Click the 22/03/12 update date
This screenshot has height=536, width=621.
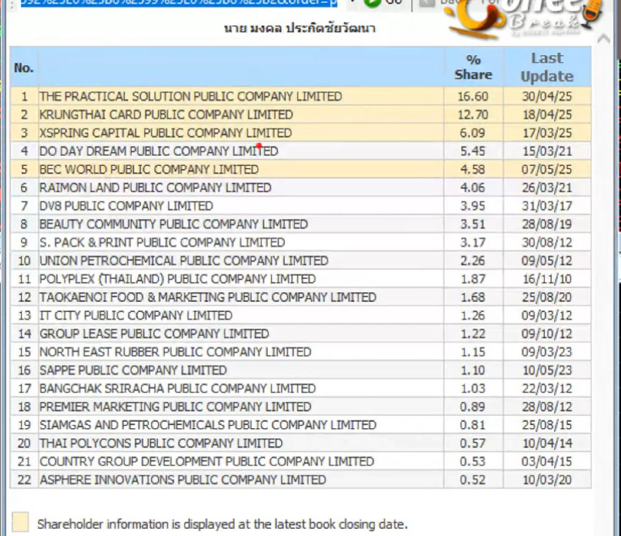[547, 388]
